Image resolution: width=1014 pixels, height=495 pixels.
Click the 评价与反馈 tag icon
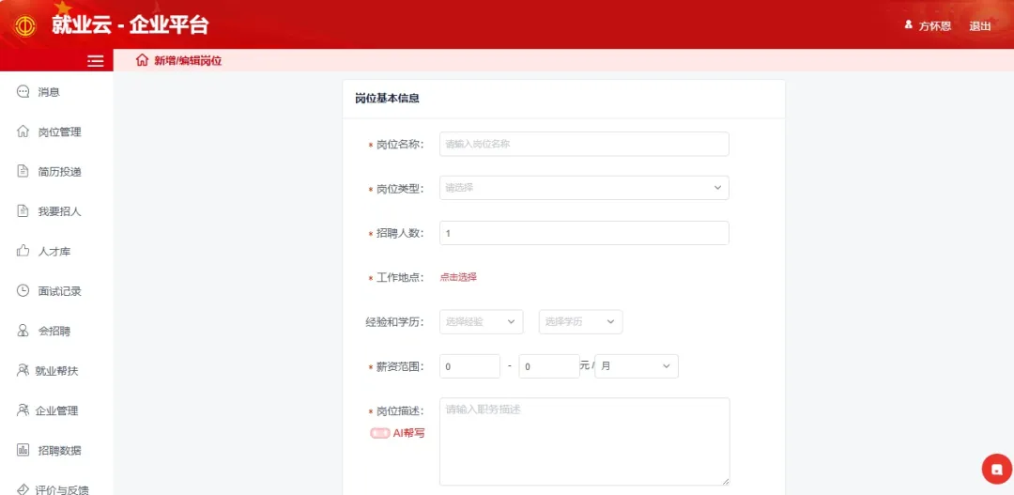point(23,488)
